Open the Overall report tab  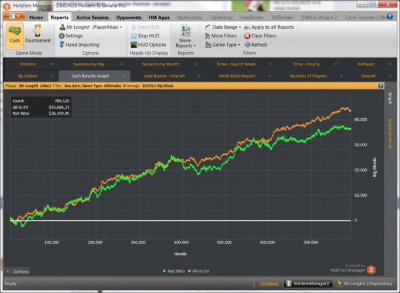point(368,76)
